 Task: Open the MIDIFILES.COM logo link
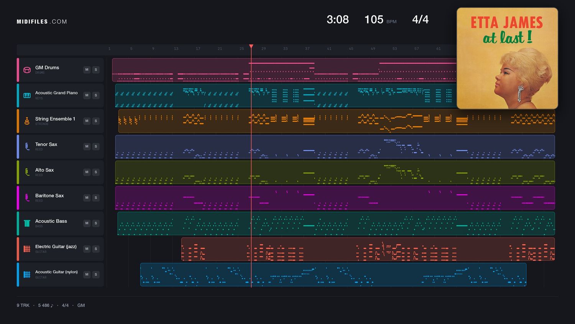42,22
